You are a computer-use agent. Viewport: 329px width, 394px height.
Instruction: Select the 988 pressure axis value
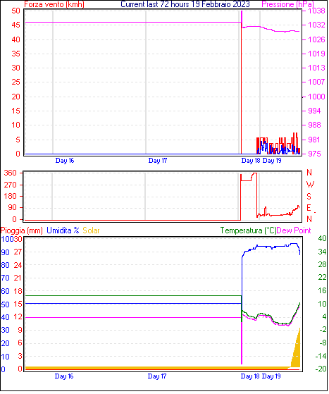(x=314, y=125)
